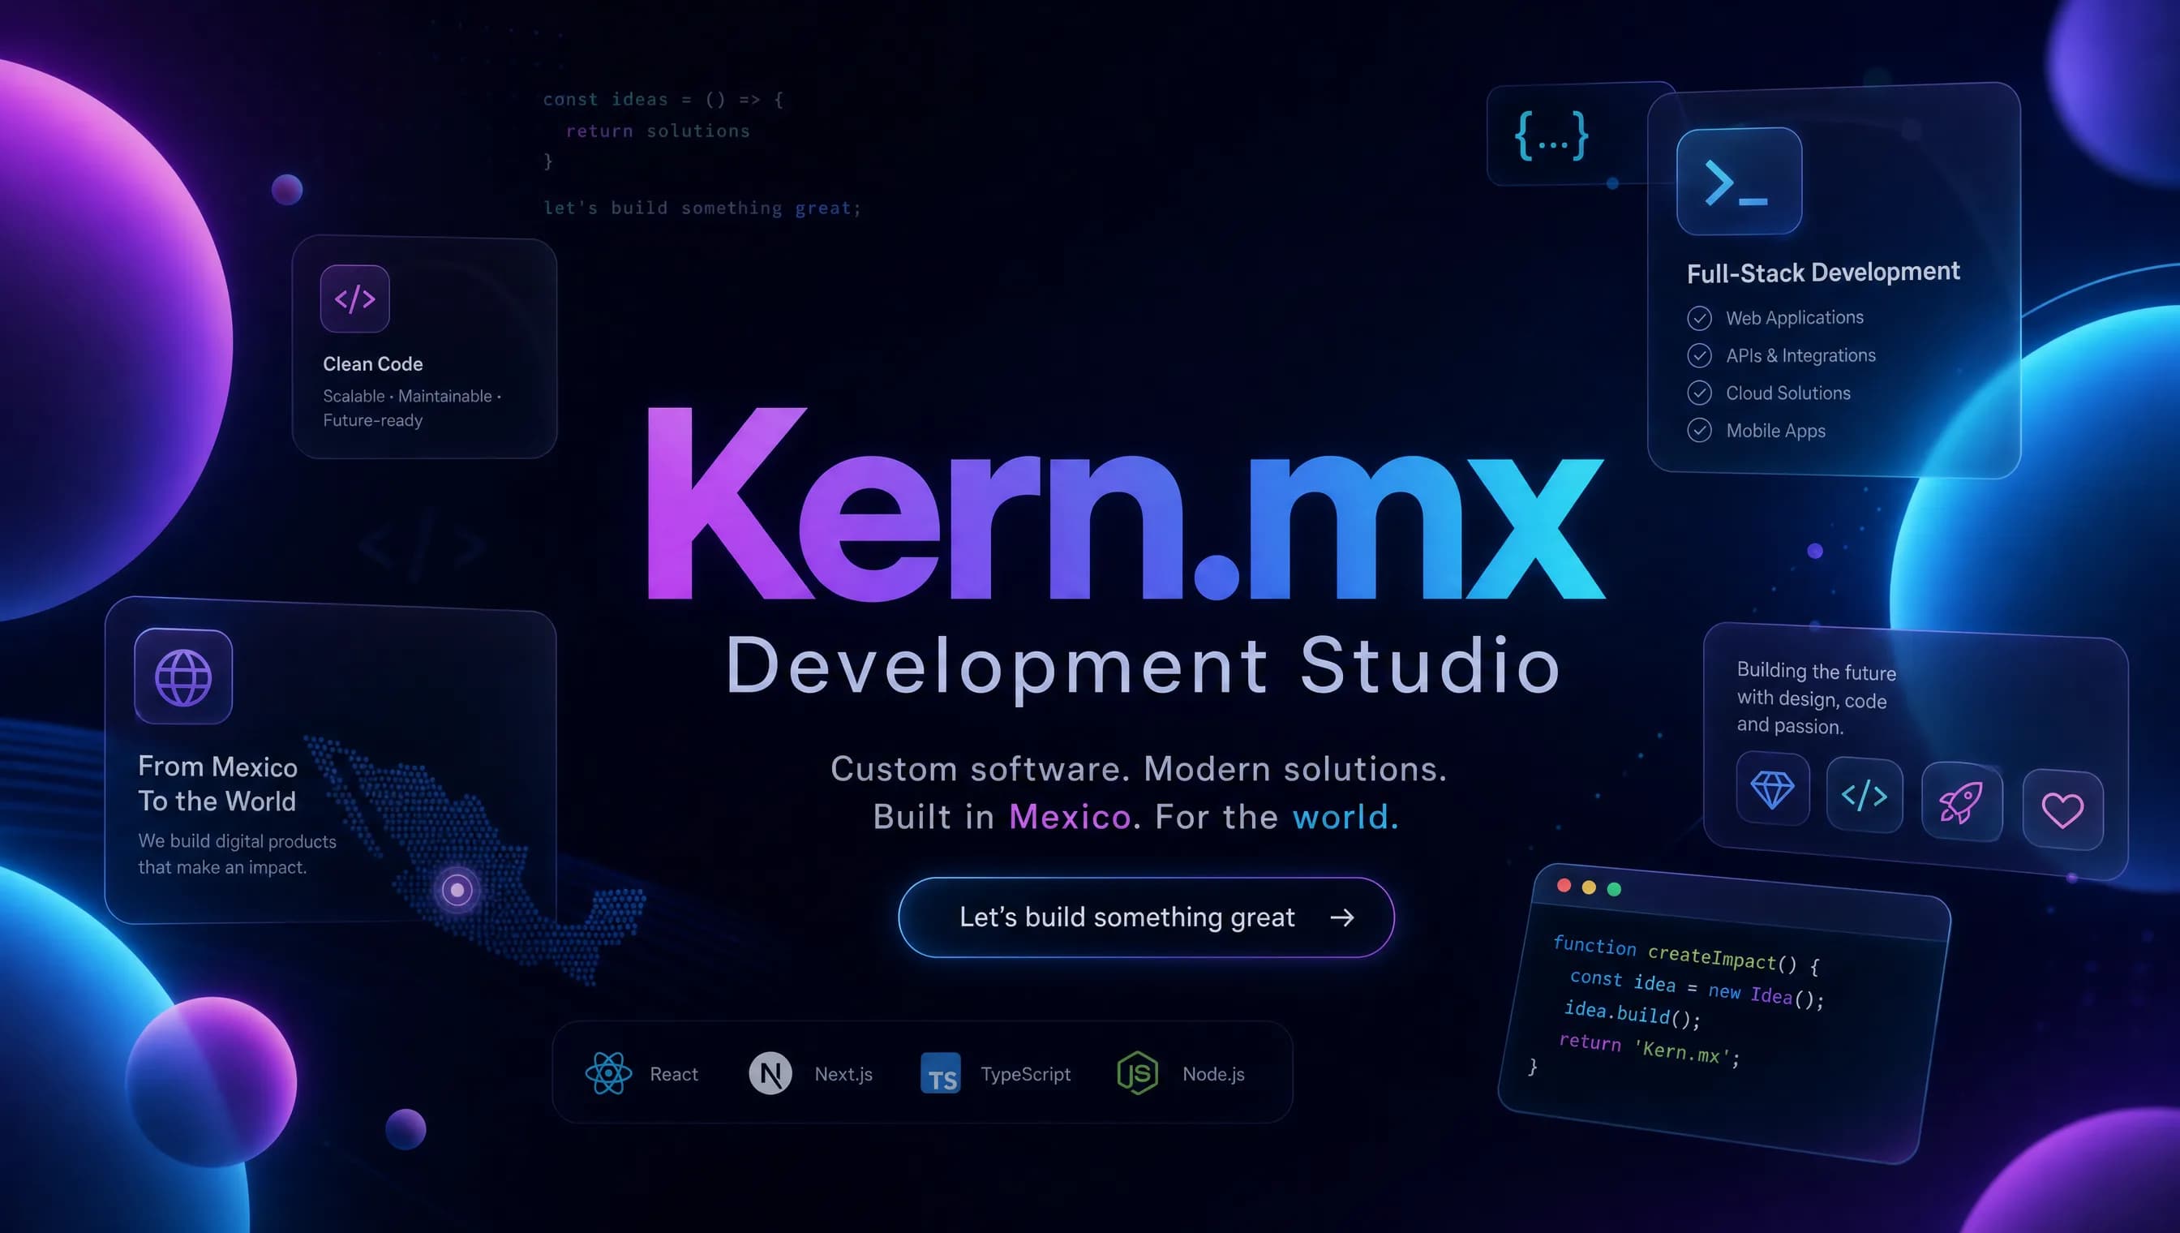Click the diamond icon tile
Image resolution: width=2180 pixels, height=1233 pixels.
1772,789
